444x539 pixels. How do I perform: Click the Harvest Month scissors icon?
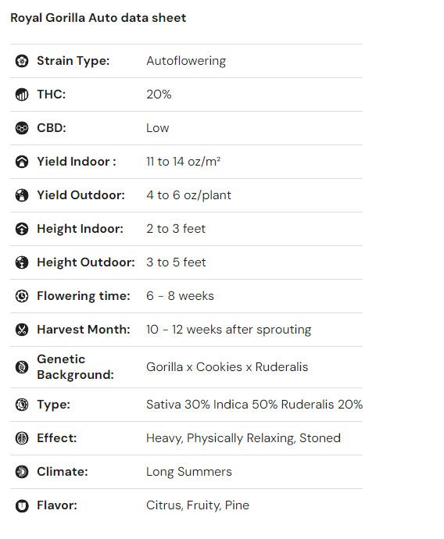22,330
